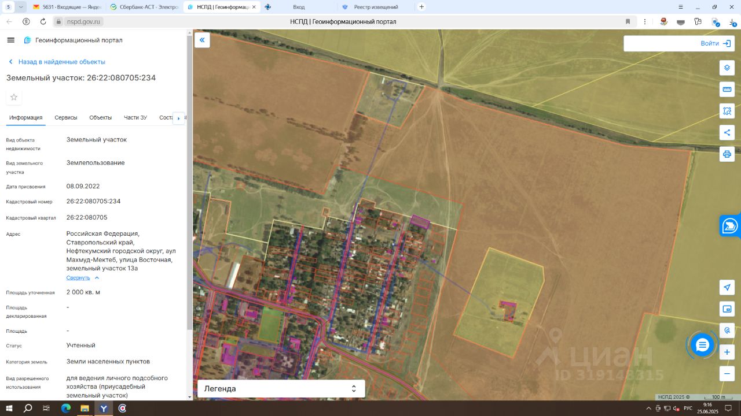Switch to Реестр извещений browser tab
Viewport: 741px width, 416px height.
pos(375,7)
